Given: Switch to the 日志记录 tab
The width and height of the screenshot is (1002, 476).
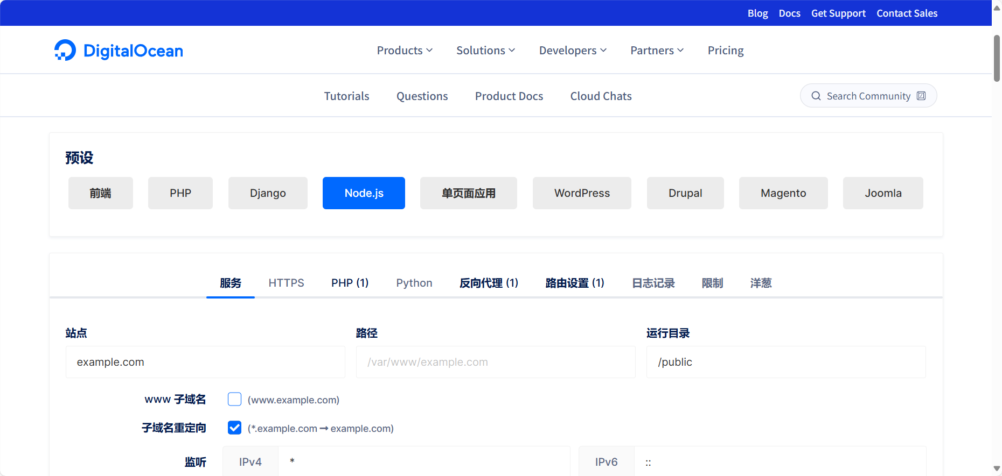Looking at the screenshot, I should (653, 283).
